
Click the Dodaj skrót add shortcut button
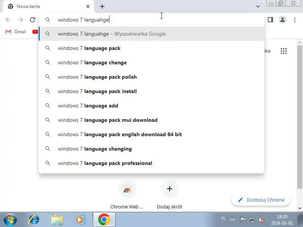pyautogui.click(x=169, y=195)
